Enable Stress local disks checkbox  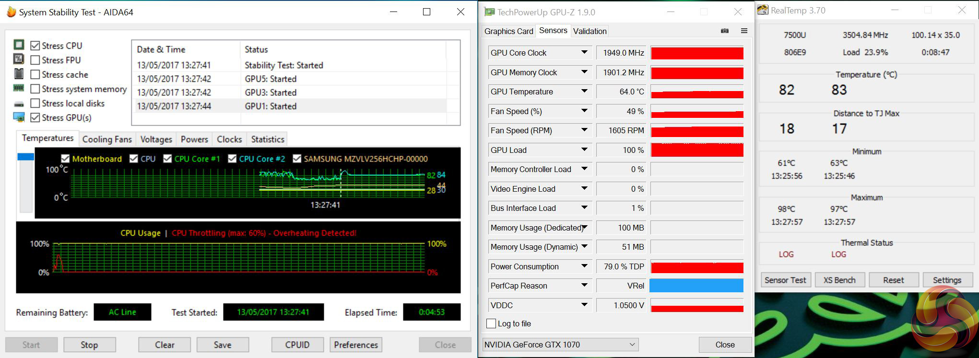(35, 103)
